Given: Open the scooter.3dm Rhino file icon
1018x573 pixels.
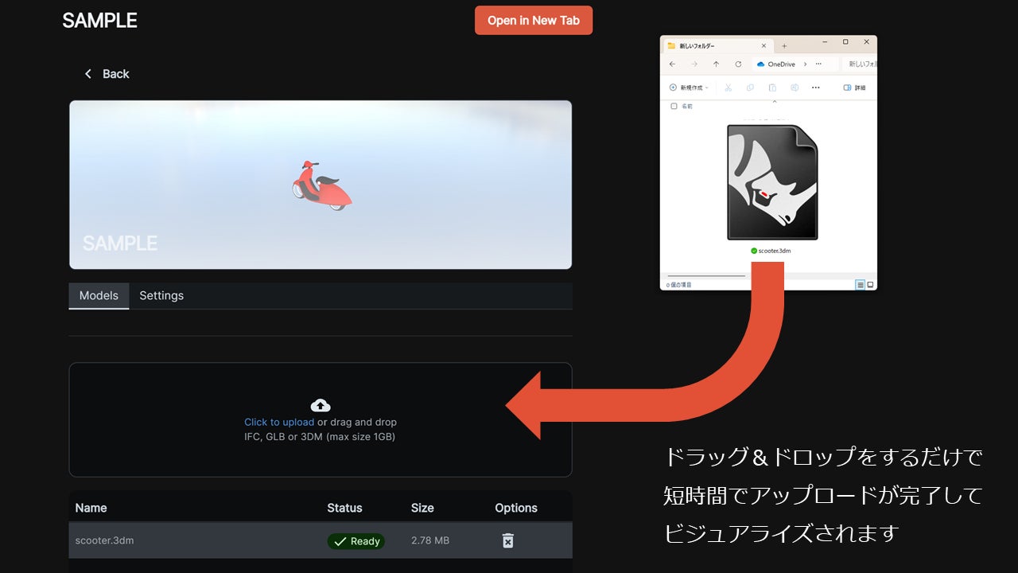Looking at the screenshot, I should click(x=771, y=183).
